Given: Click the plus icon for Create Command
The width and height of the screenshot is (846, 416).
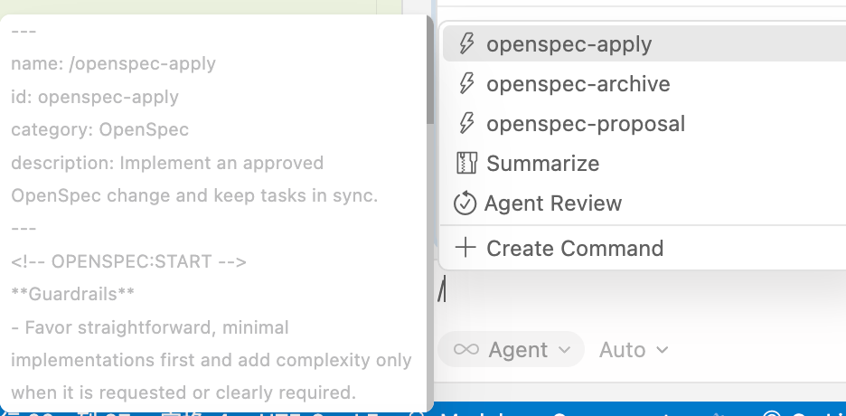Looking at the screenshot, I should tap(465, 248).
